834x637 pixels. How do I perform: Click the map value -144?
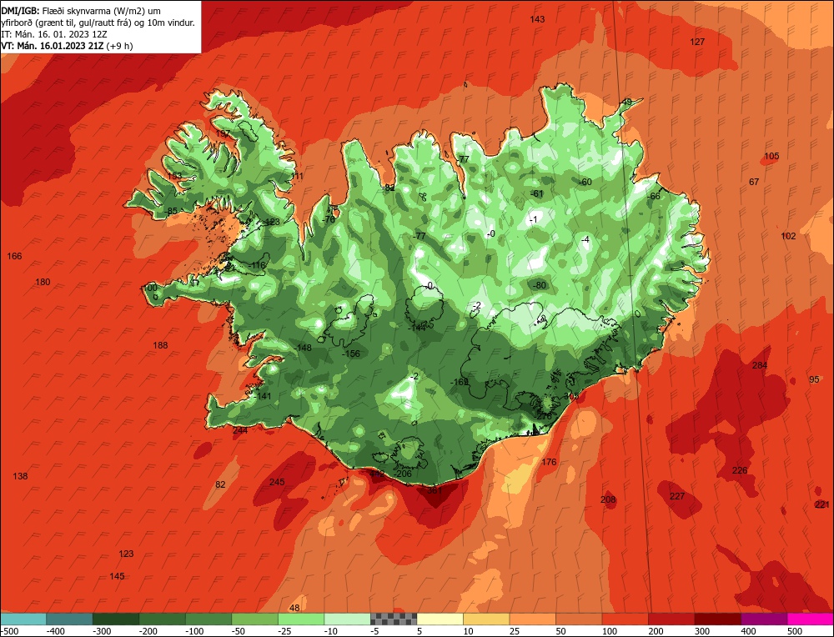(x=417, y=328)
